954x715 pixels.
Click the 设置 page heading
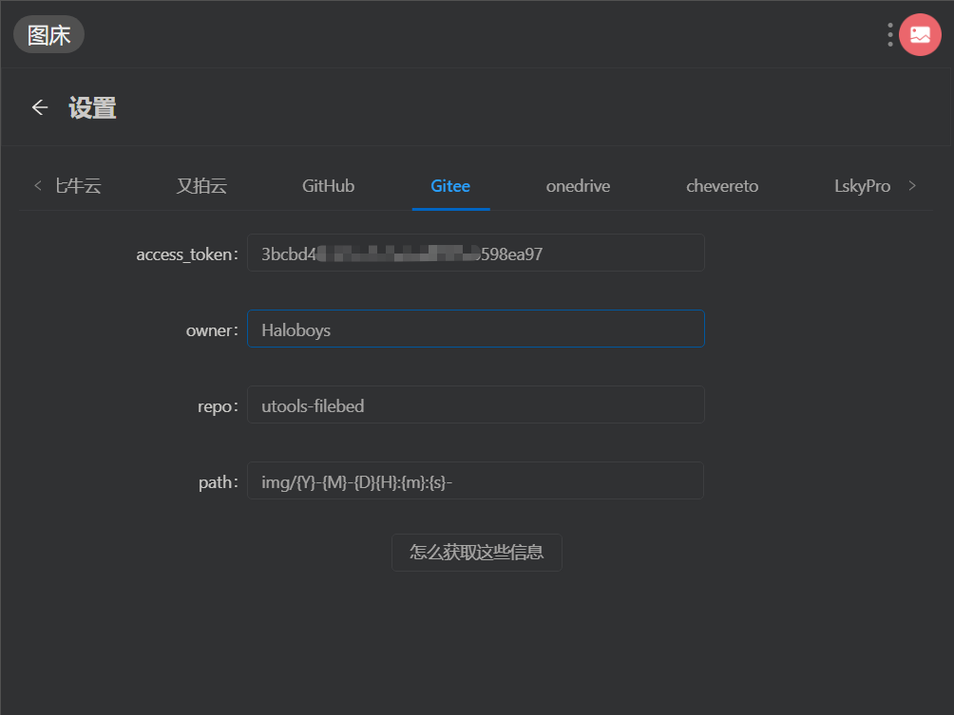click(92, 108)
